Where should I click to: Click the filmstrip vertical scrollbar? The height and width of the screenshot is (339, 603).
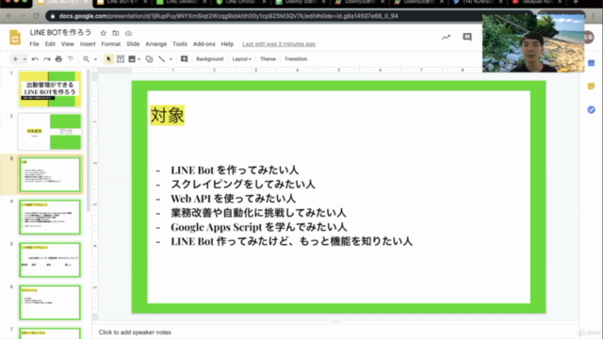[x=89, y=140]
